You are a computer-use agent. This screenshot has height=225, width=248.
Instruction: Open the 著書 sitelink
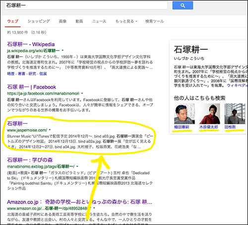(x=21, y=74)
